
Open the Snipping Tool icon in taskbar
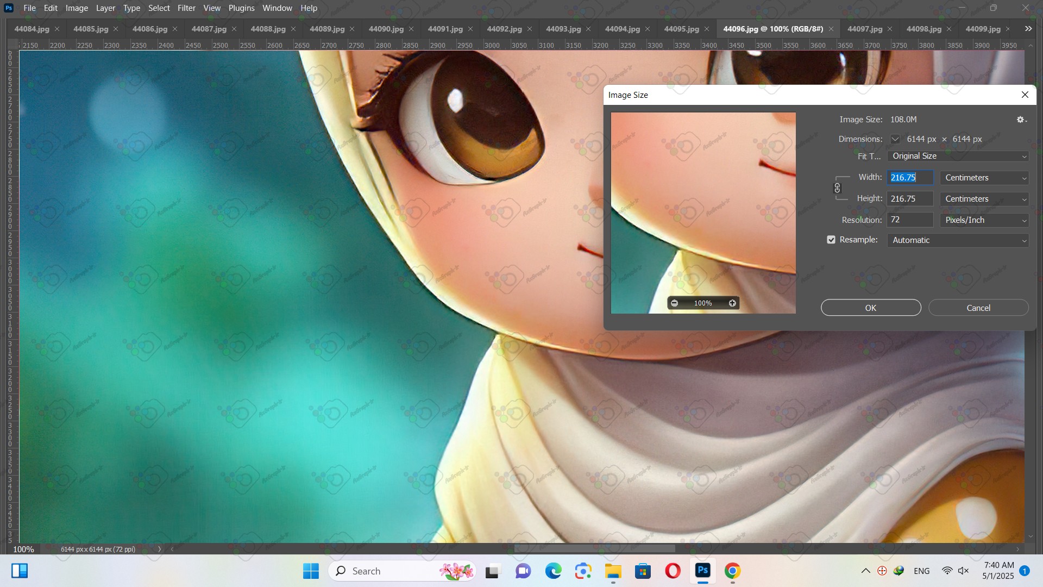coord(583,571)
